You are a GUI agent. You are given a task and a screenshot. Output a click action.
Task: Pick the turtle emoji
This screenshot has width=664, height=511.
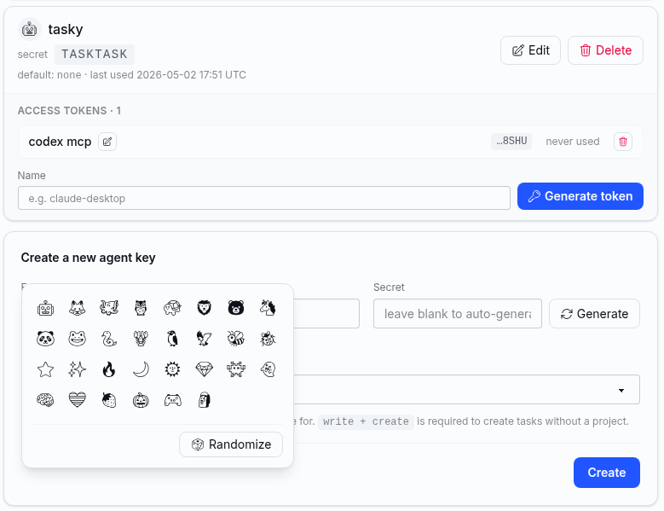[172, 308]
